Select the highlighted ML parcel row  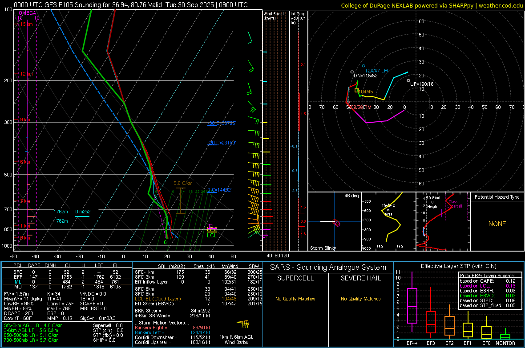click(66, 282)
